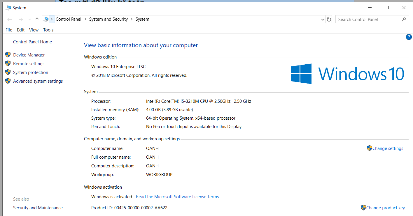Open the File menu

(9, 30)
